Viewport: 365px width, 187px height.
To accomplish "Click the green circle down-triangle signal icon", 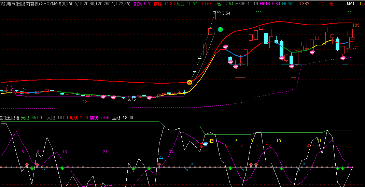I will [221, 29].
